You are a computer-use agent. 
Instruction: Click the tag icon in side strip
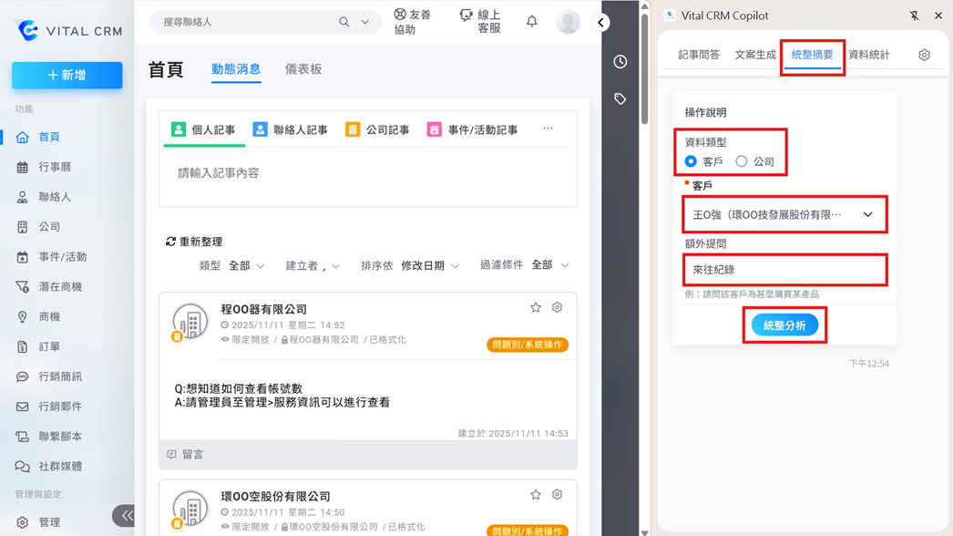click(620, 99)
